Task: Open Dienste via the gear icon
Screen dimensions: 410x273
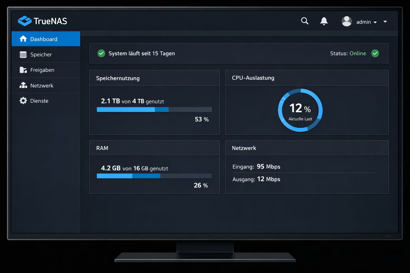Action: 23,101
